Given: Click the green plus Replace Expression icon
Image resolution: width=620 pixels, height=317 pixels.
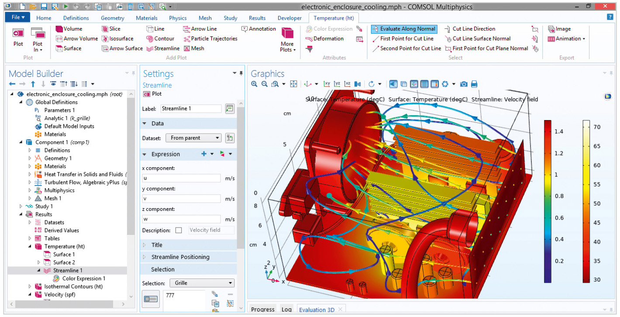Looking at the screenshot, I should pyautogui.click(x=204, y=154).
